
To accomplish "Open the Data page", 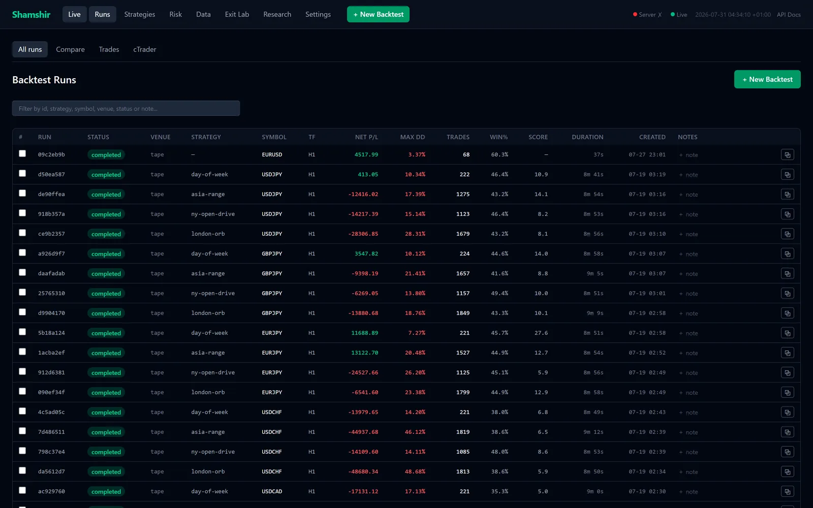I will pyautogui.click(x=203, y=14).
